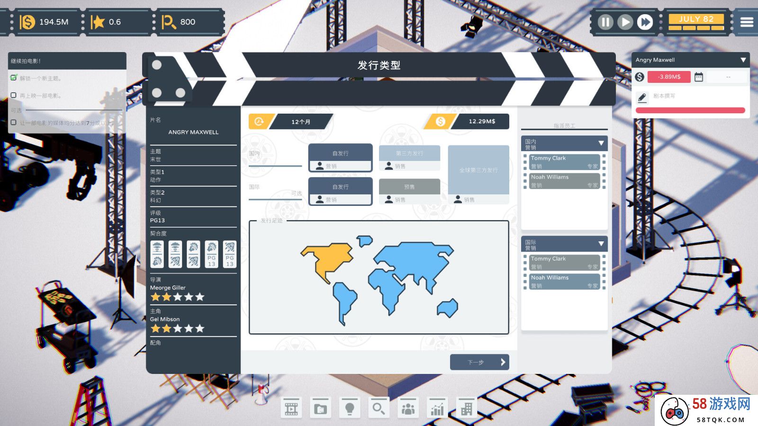Toggle the checked unlock-new-theme objective

pos(14,78)
